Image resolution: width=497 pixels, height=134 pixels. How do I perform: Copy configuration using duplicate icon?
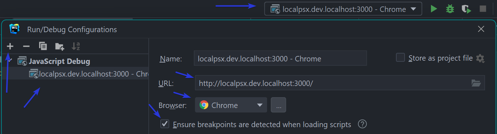(43, 46)
